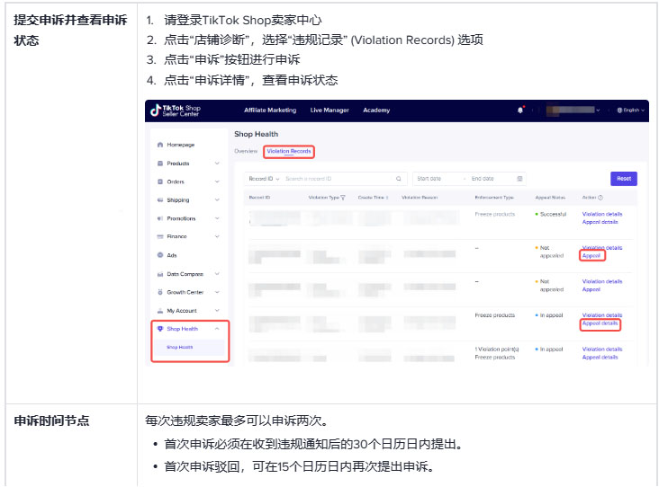
Task: Click the help icon beside Action header
Action: (x=600, y=198)
